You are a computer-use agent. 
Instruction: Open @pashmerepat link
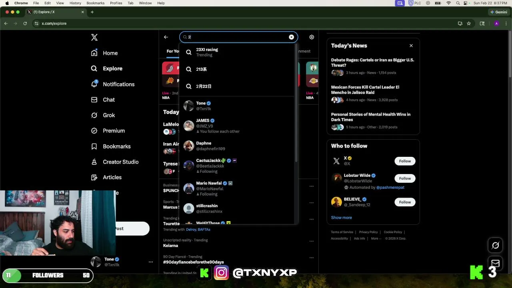pyautogui.click(x=390, y=188)
